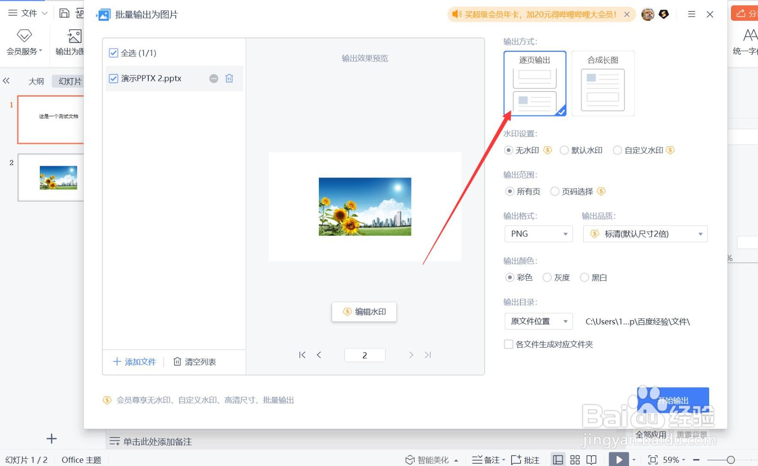This screenshot has width=758, height=466.
Task: Click the member badge icon
Action: (664, 14)
